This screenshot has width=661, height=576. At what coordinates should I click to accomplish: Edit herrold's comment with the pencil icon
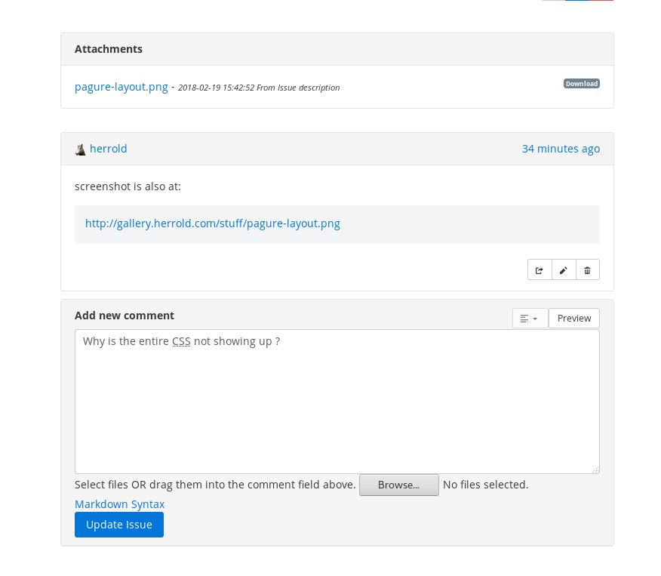click(x=564, y=270)
